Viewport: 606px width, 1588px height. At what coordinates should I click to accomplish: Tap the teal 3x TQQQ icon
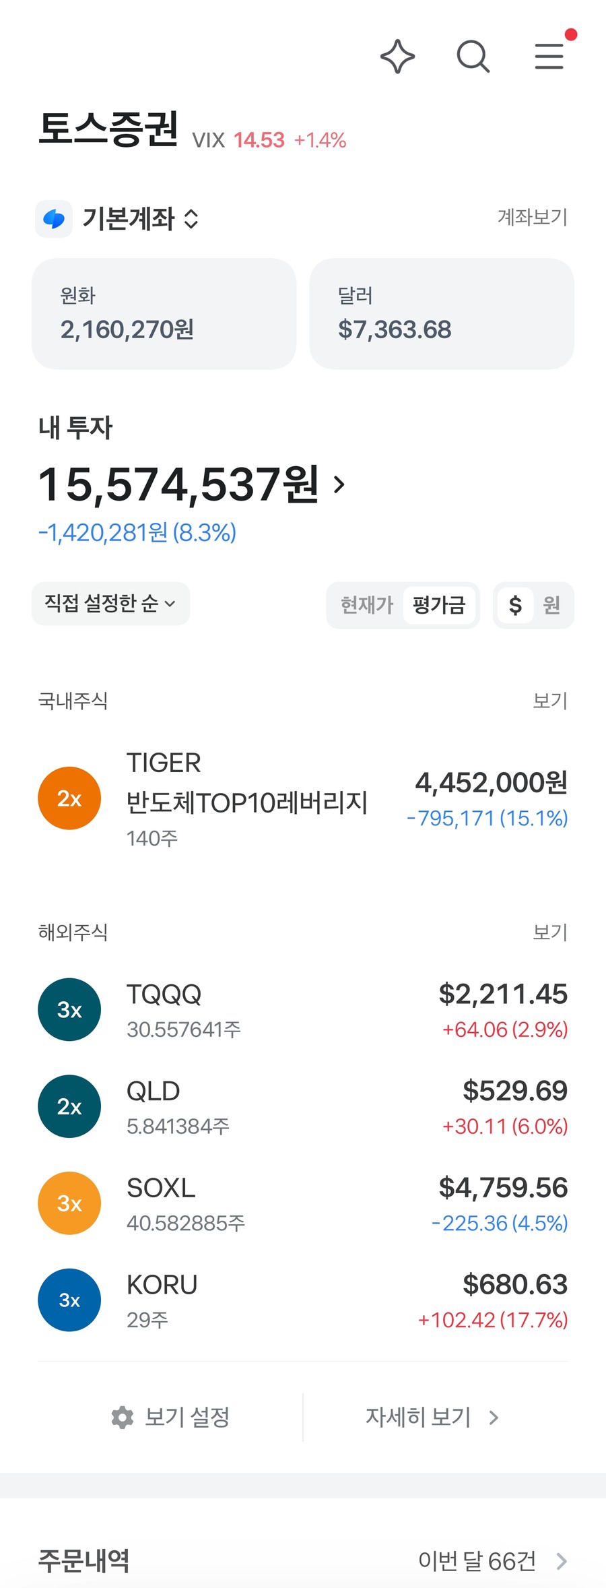(x=69, y=1009)
